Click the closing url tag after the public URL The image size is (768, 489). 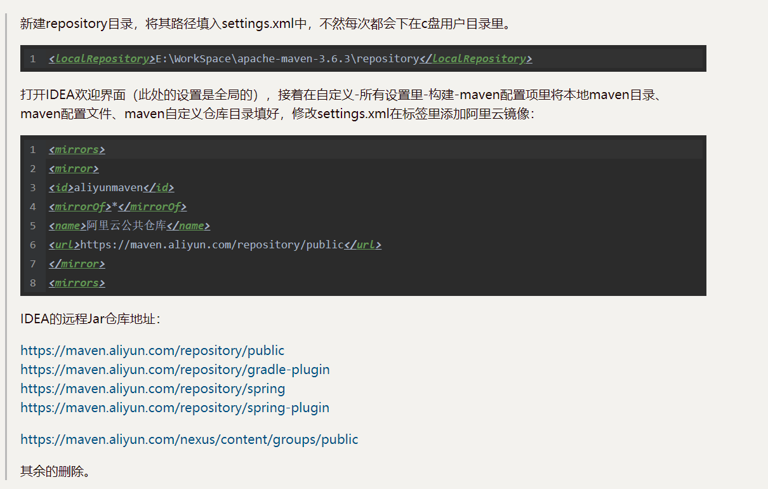[362, 245]
